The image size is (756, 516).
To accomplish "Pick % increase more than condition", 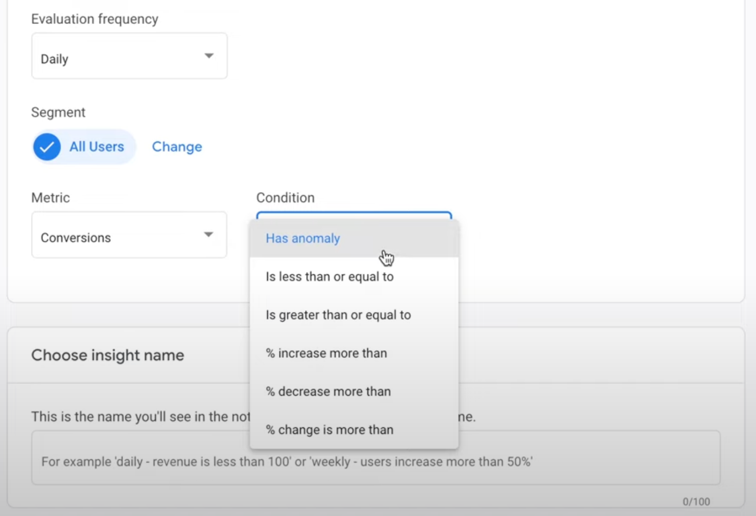I will [326, 353].
